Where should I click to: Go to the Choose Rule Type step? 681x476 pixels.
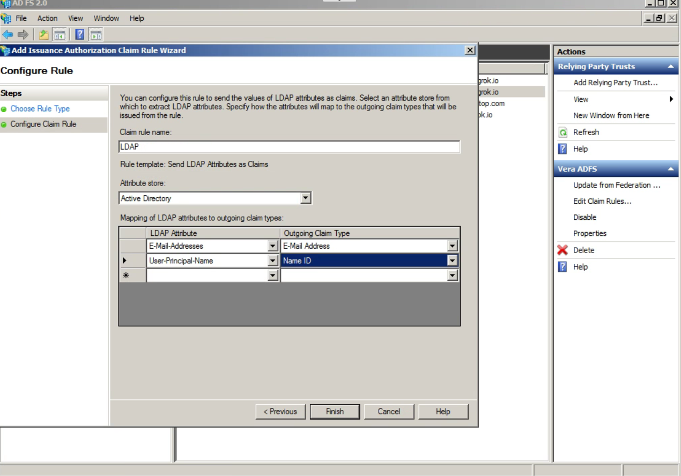pos(40,109)
